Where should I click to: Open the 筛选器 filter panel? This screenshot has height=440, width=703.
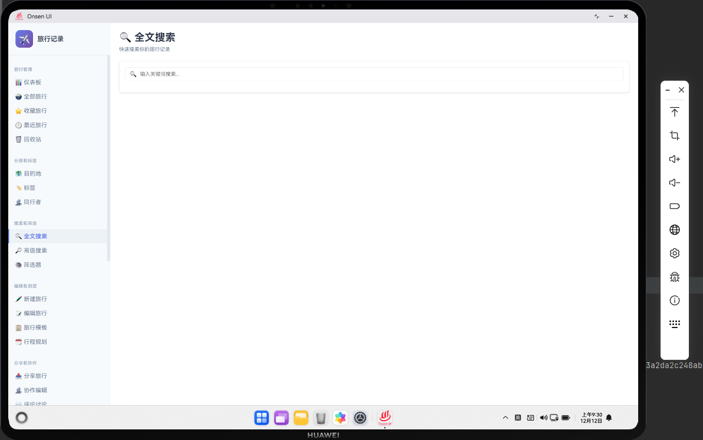point(33,264)
